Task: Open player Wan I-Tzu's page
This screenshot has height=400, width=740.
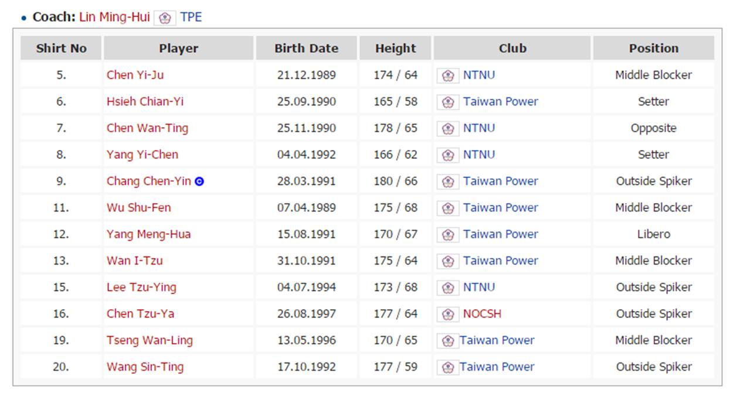Action: coord(135,261)
